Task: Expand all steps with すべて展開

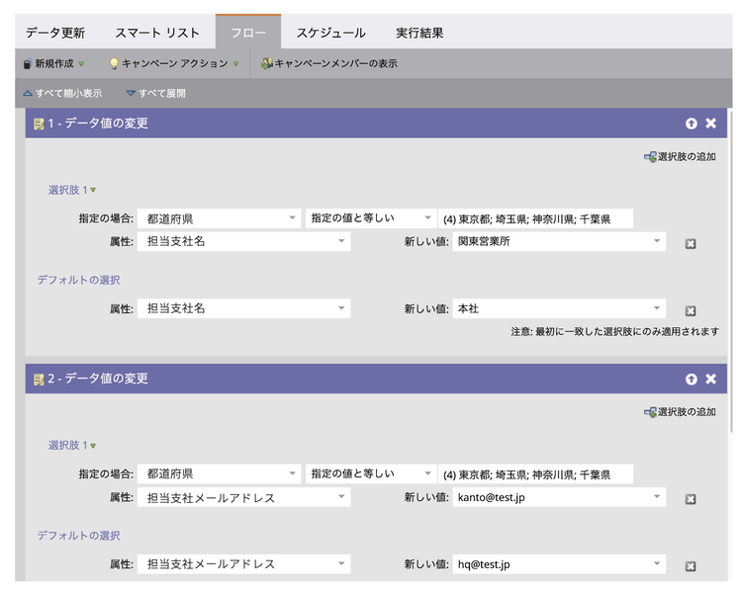Action: 155,94
